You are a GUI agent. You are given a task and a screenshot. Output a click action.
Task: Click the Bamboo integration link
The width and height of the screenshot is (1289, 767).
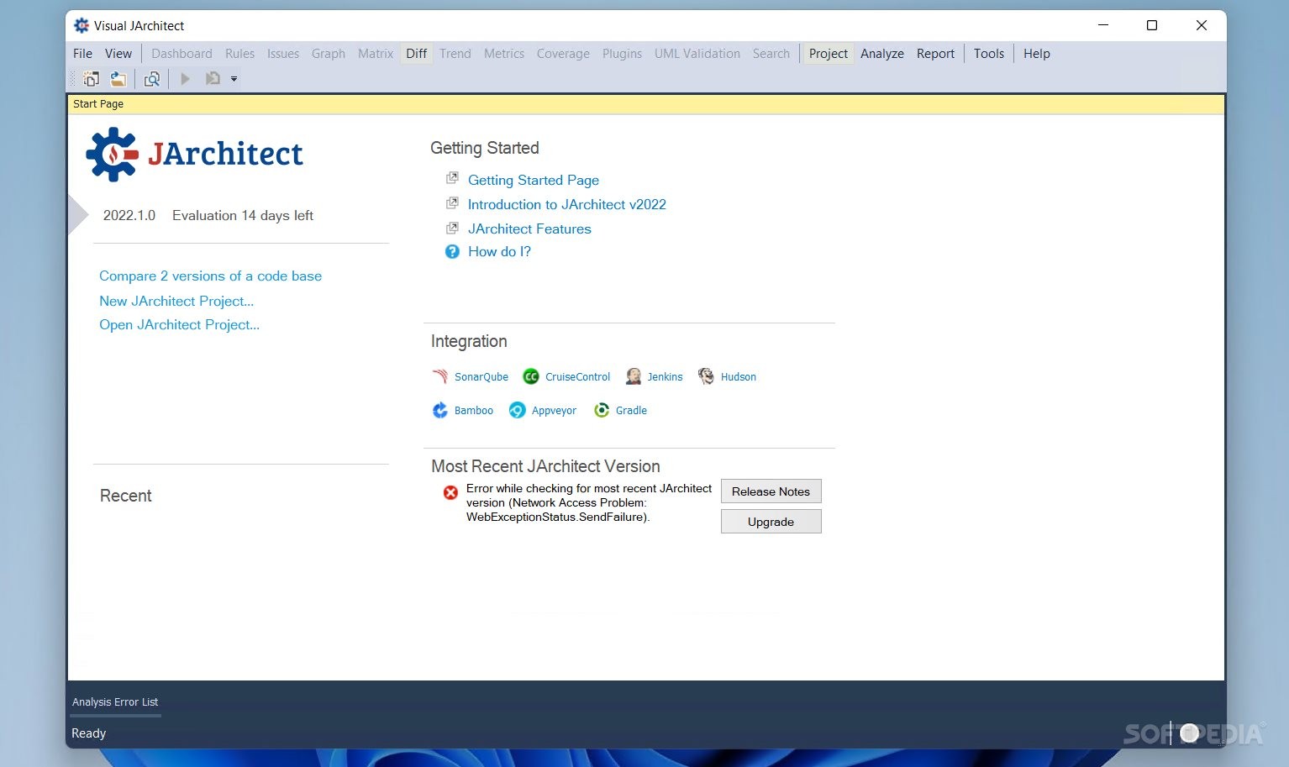click(x=474, y=411)
